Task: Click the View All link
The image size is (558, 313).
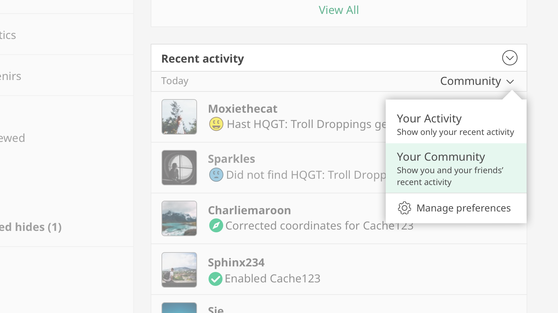Action: coord(339,10)
